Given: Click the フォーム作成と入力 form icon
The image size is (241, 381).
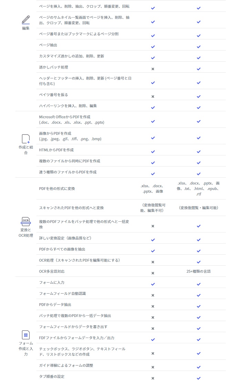Looking at the screenshot, I should pos(26,335).
